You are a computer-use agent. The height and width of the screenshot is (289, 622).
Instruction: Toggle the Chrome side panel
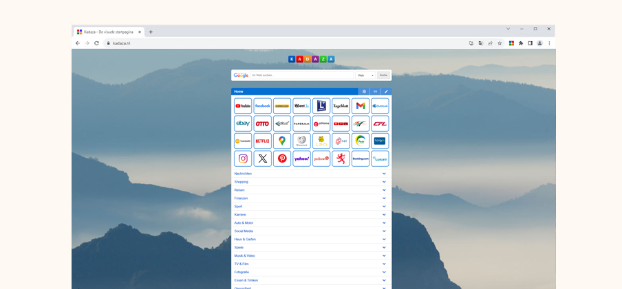530,43
